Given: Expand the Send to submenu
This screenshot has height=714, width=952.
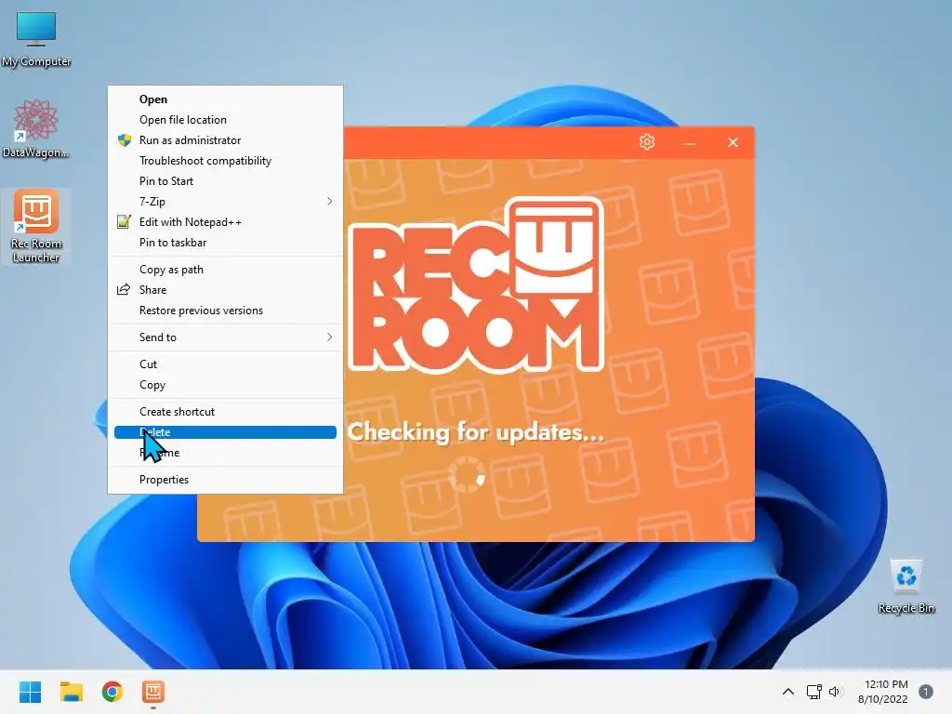Looking at the screenshot, I should point(225,337).
